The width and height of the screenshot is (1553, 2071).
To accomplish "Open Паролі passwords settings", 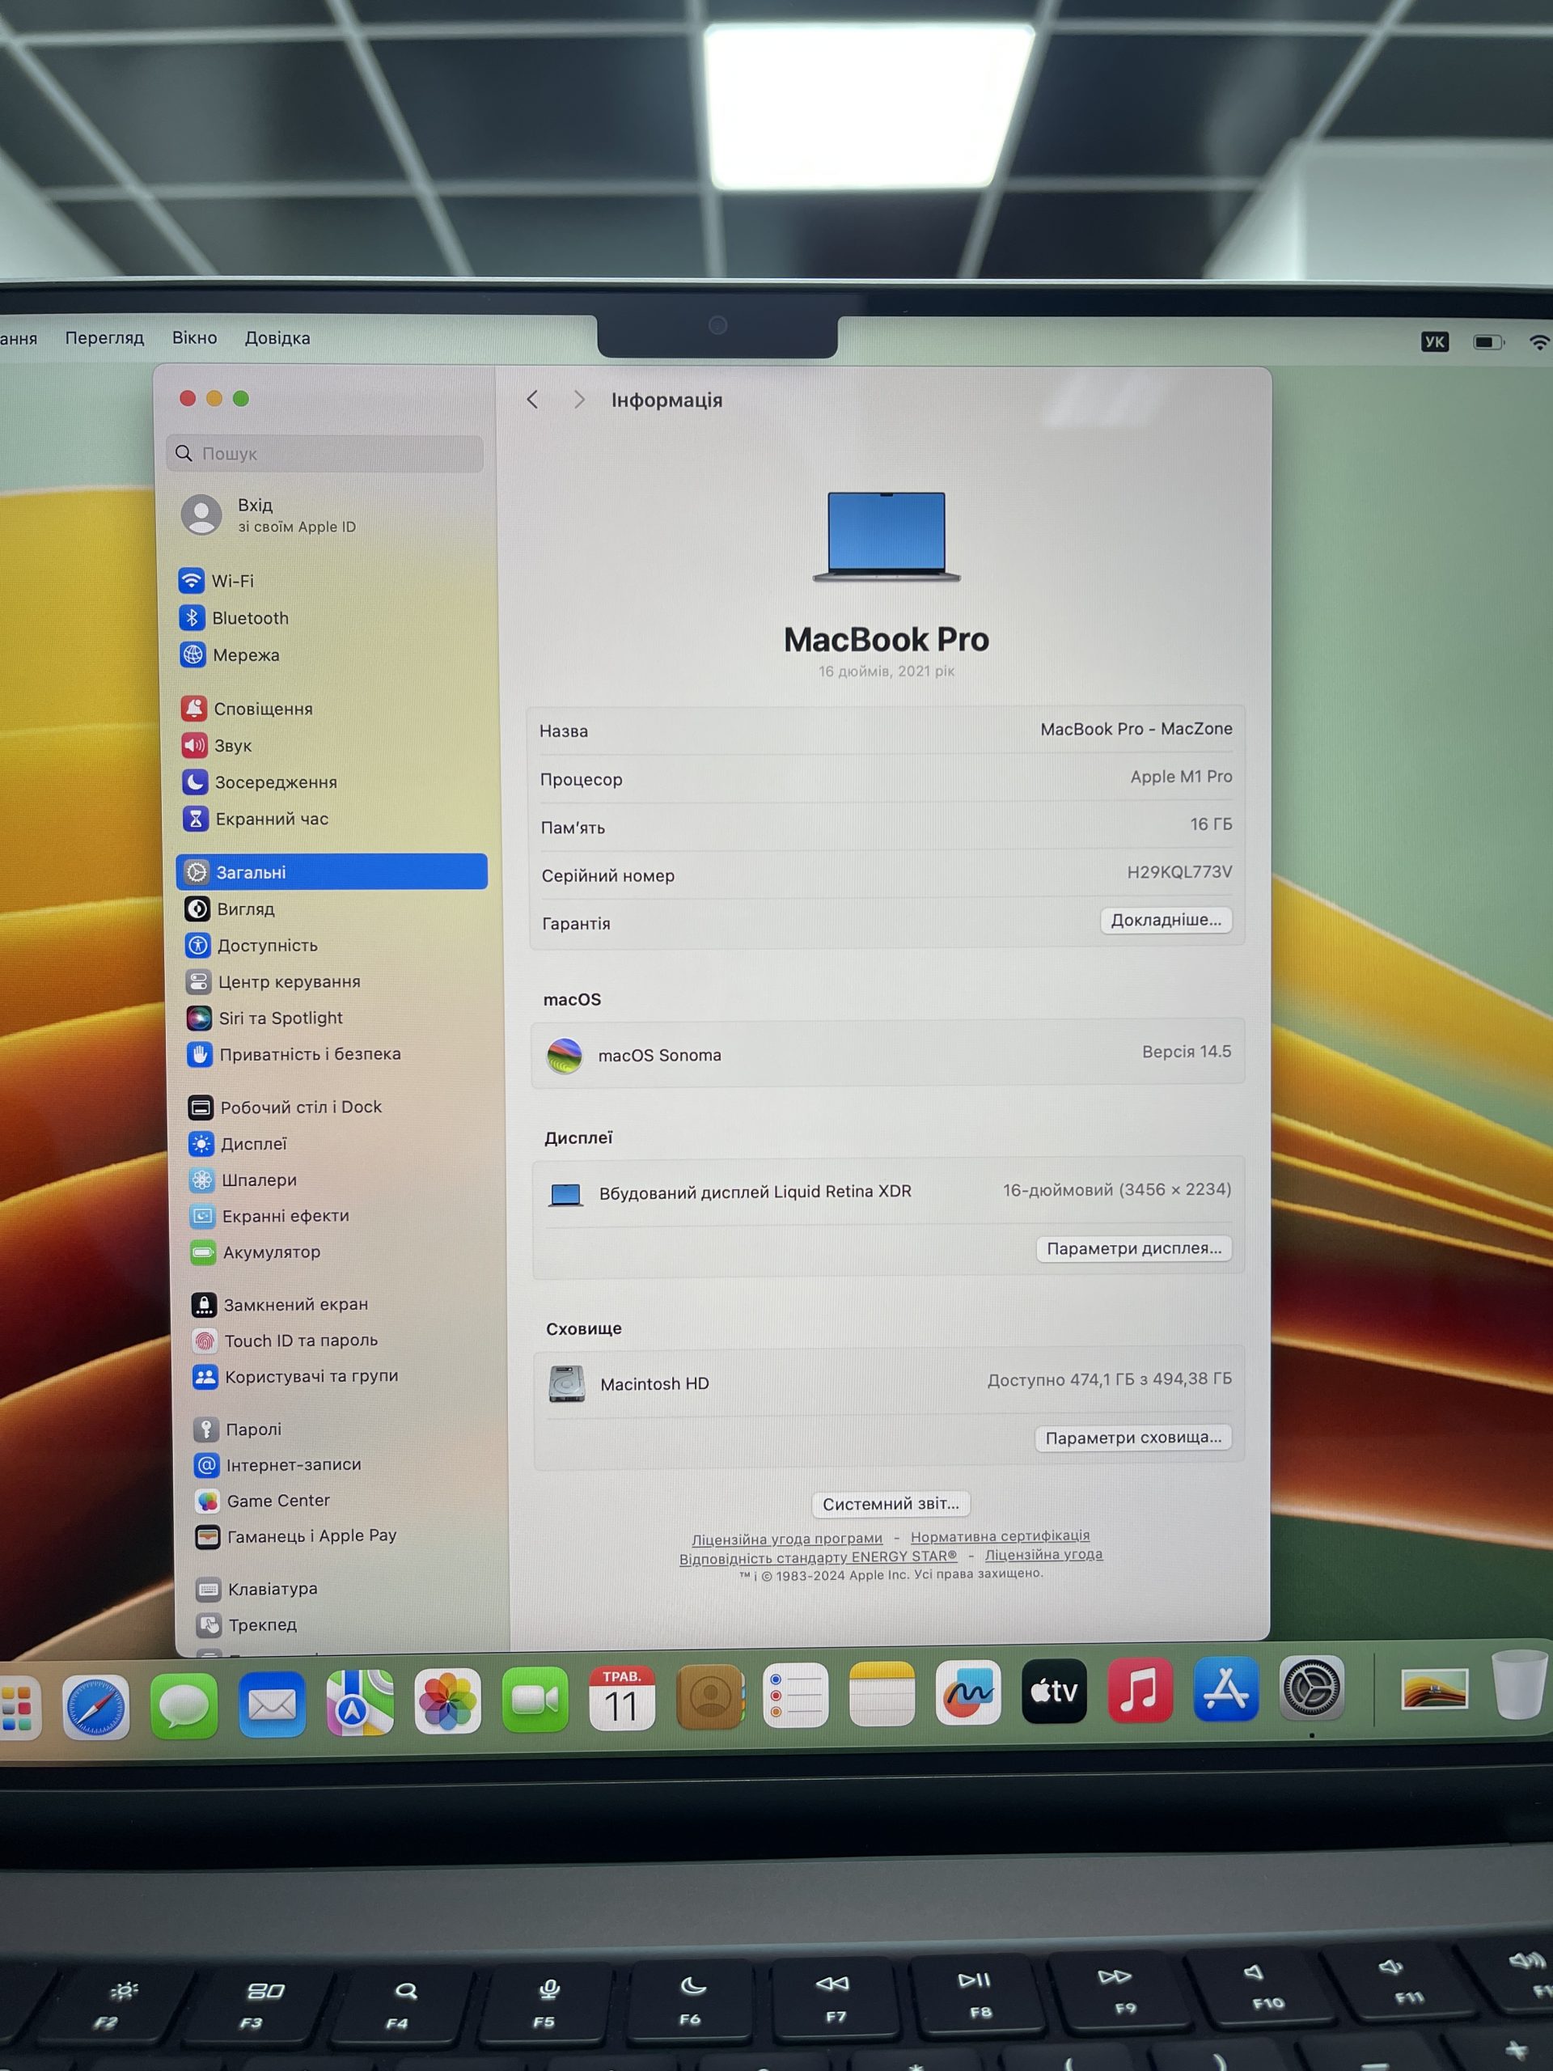I will click(x=238, y=1429).
